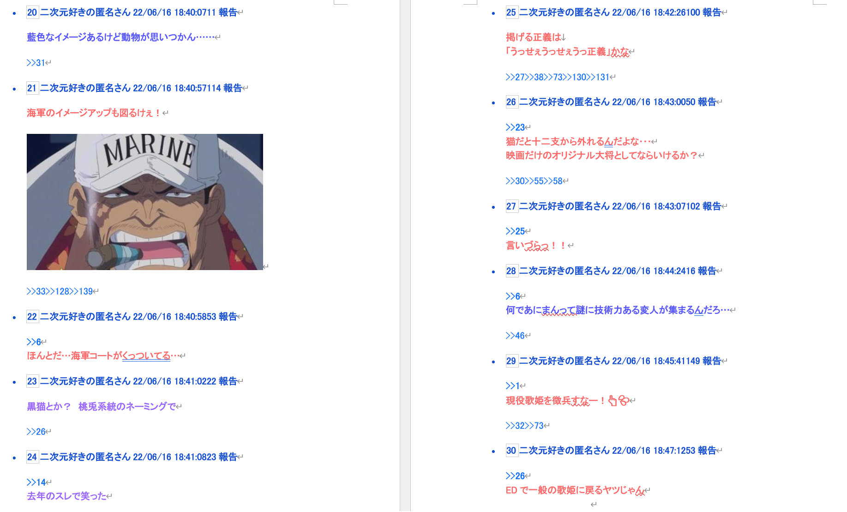Open post number 30 link
Screen dimensions: 847x512
coord(511,451)
